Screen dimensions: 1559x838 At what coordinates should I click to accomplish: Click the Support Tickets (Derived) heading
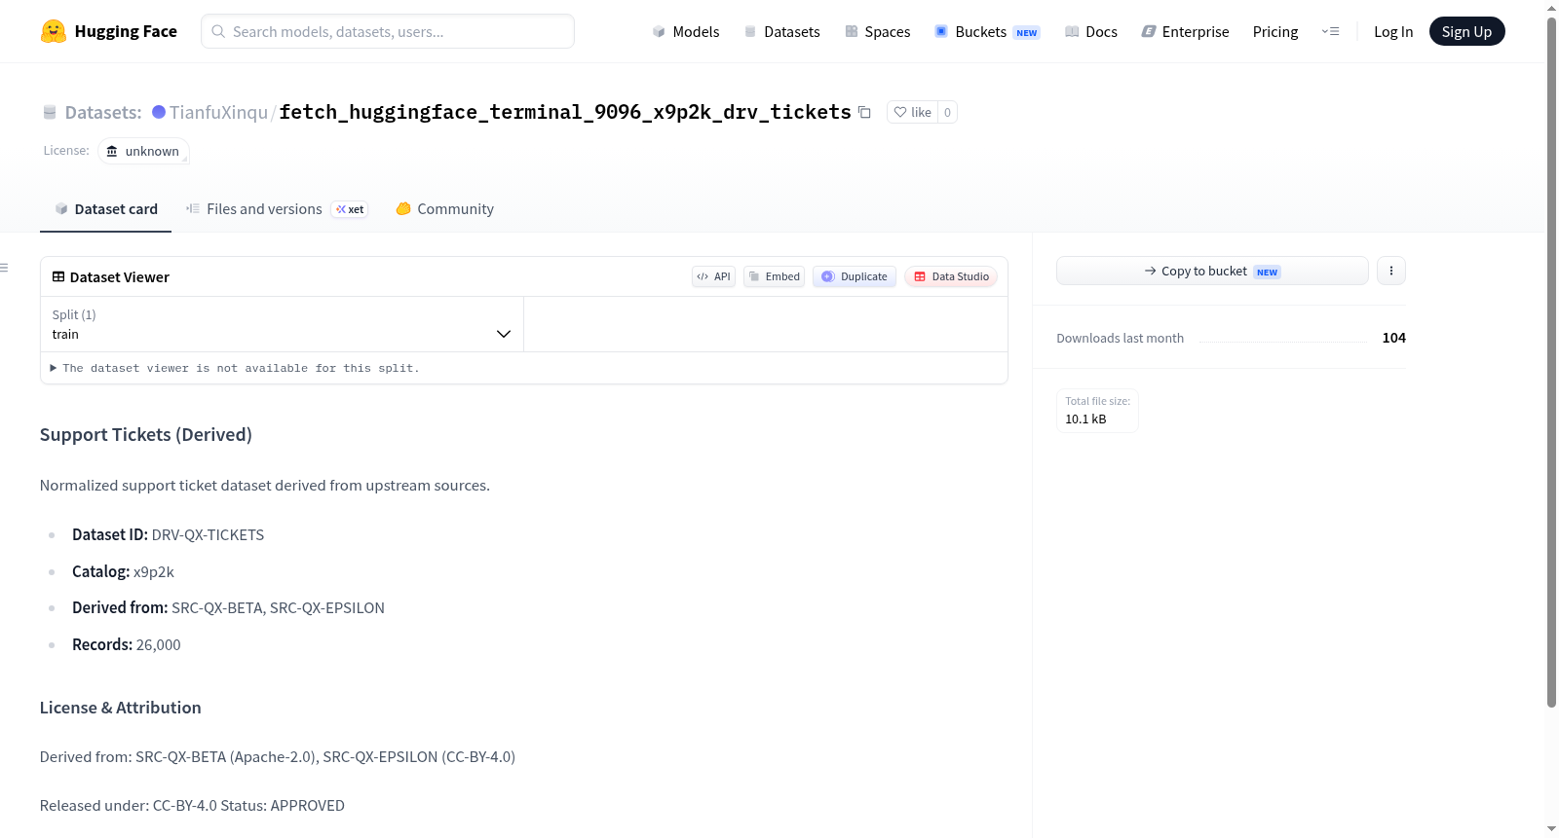pos(146,434)
